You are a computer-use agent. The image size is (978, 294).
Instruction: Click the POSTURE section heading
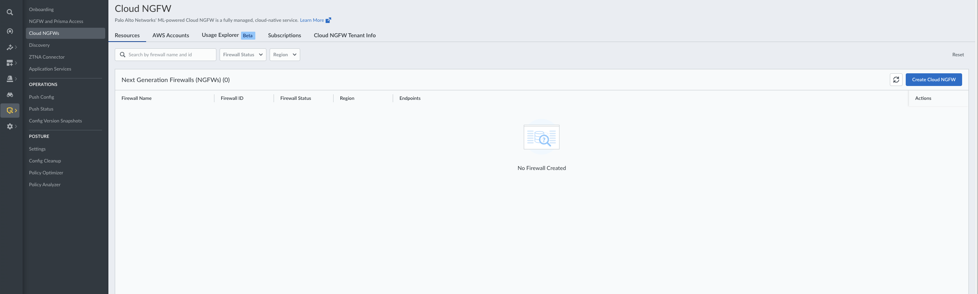pos(39,136)
